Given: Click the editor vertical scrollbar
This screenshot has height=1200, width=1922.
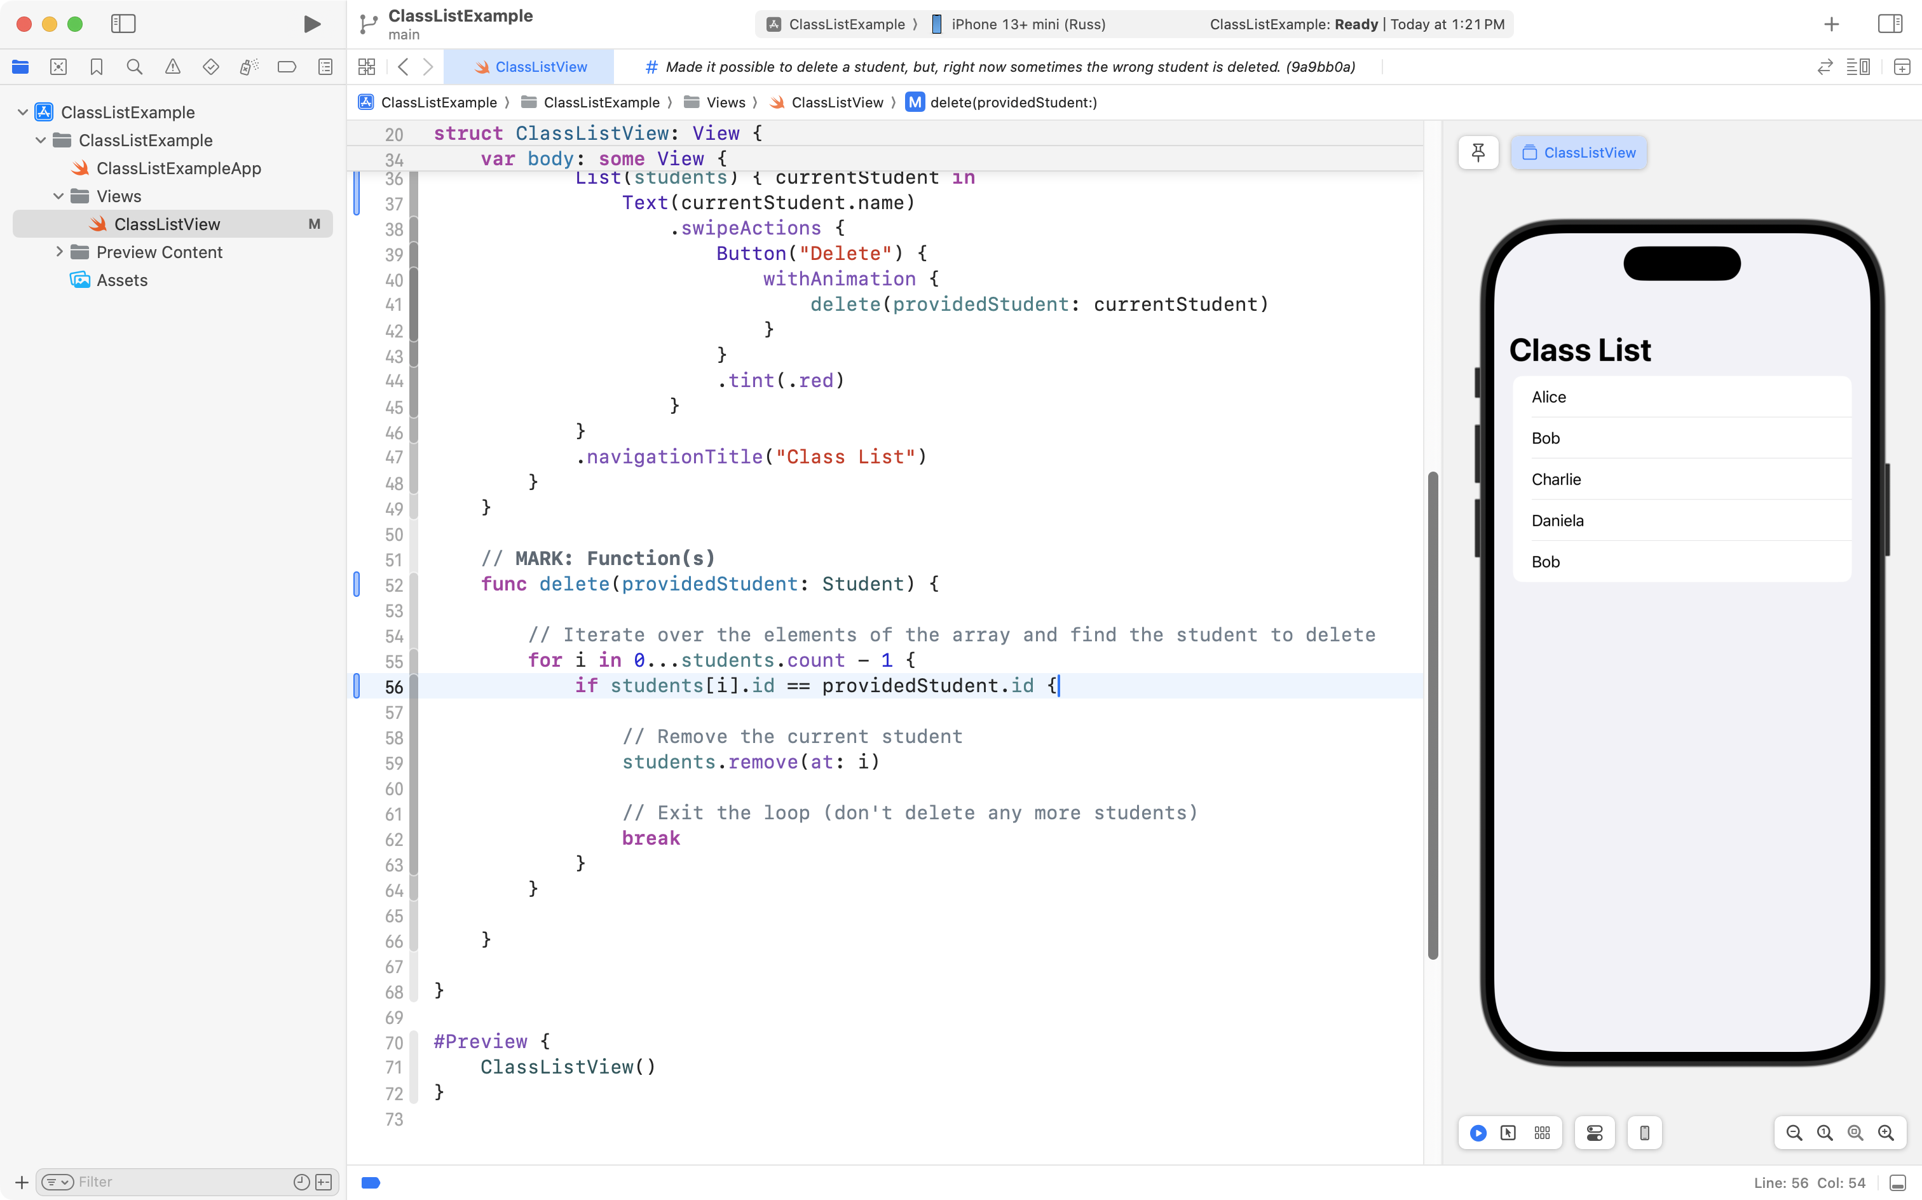Looking at the screenshot, I should click(1433, 714).
